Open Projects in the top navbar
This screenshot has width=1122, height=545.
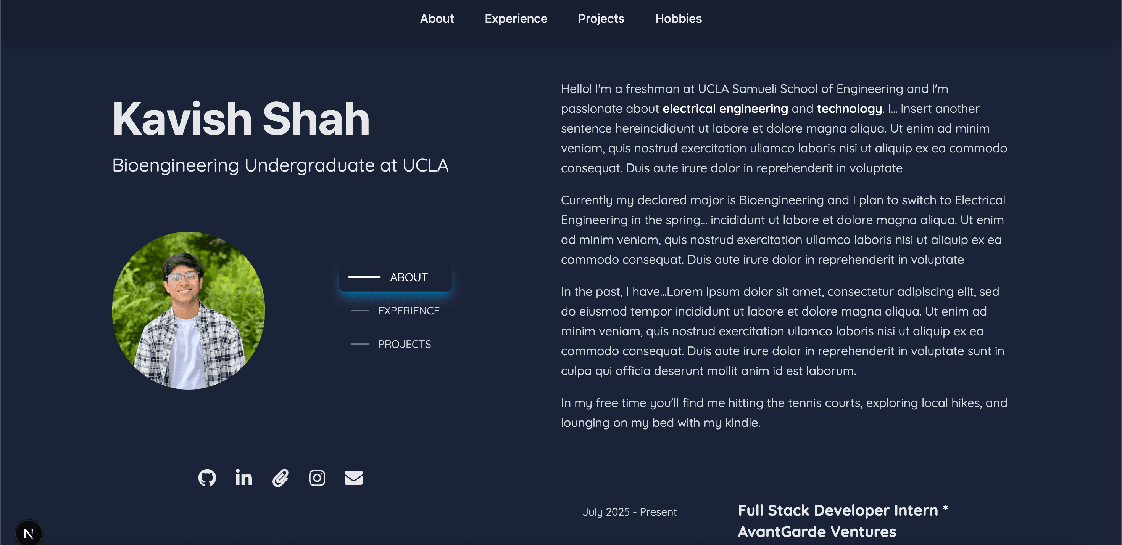tap(601, 19)
